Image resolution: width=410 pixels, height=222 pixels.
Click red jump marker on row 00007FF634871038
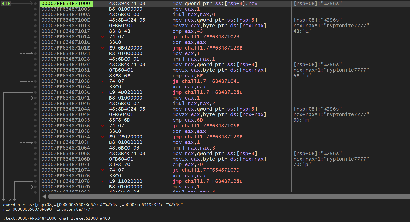(103, 81)
